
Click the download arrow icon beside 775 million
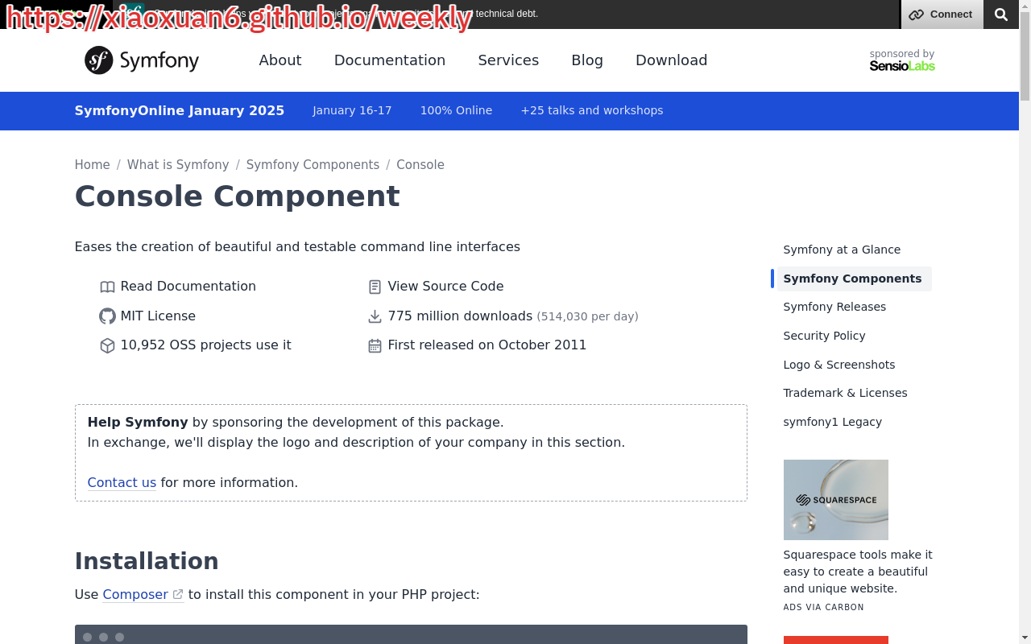375,316
